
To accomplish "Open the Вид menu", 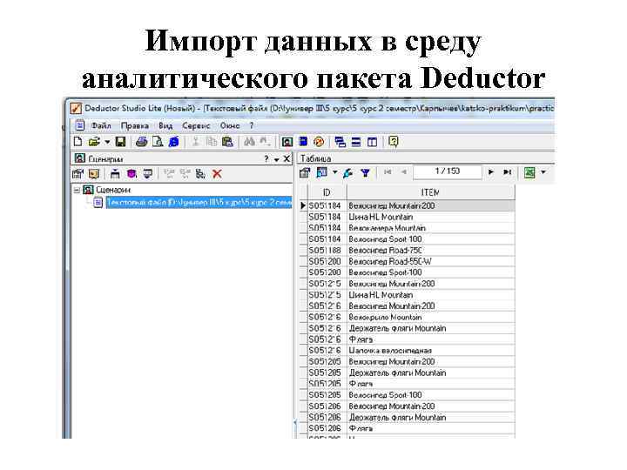I will pyautogui.click(x=165, y=126).
